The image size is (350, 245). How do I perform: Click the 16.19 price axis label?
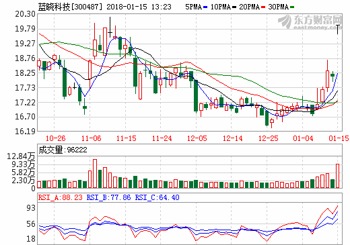pyautogui.click(x=26, y=131)
